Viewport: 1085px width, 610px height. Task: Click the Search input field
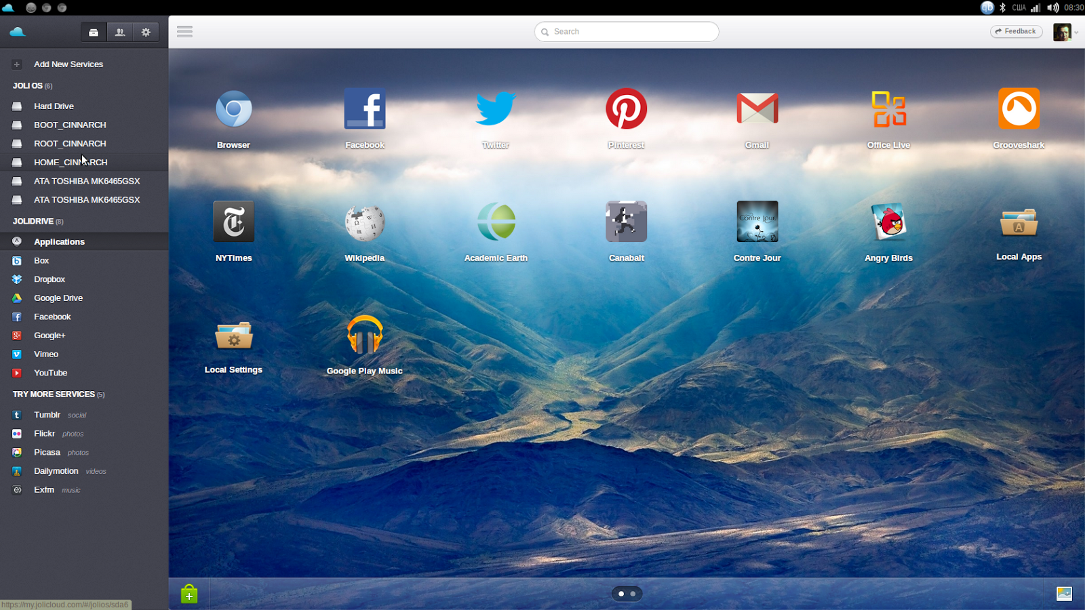[x=627, y=32]
